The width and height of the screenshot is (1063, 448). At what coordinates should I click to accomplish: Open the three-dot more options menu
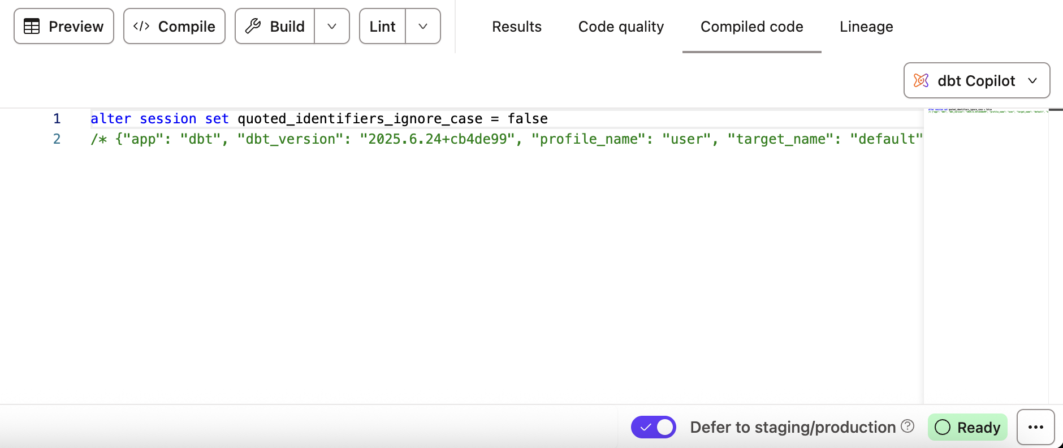pos(1035,427)
